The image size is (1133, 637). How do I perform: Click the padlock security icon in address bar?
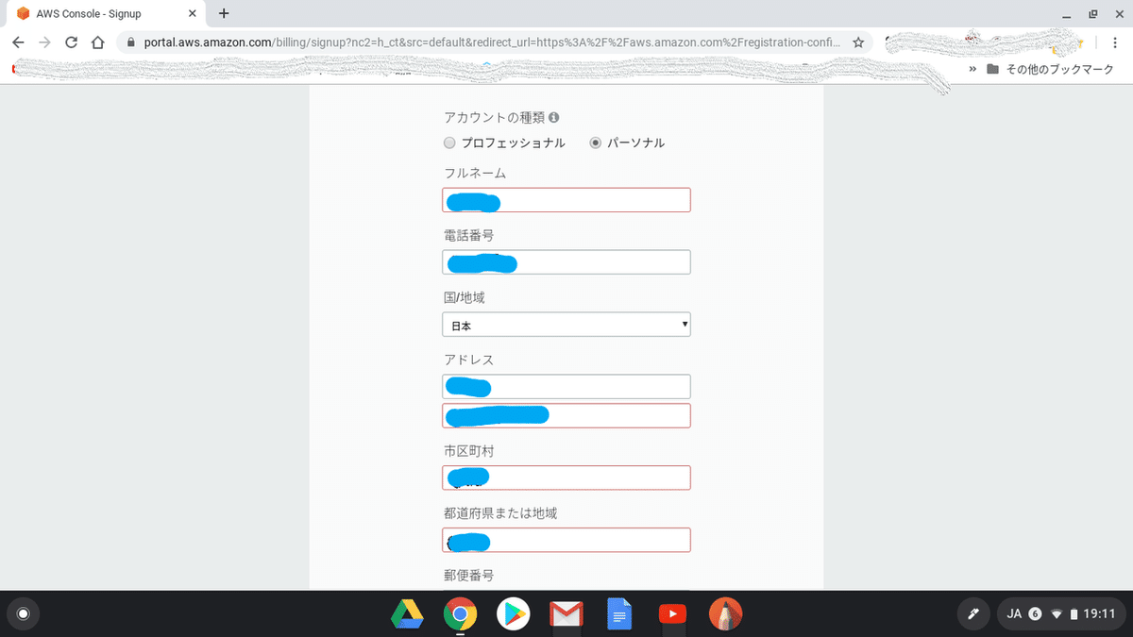pos(129,42)
